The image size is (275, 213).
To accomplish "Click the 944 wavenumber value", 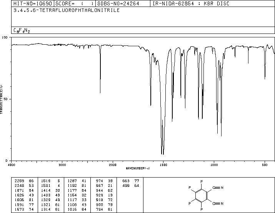I will pos(100,190).
